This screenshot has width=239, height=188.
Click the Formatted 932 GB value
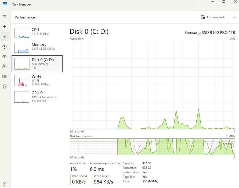point(147,168)
